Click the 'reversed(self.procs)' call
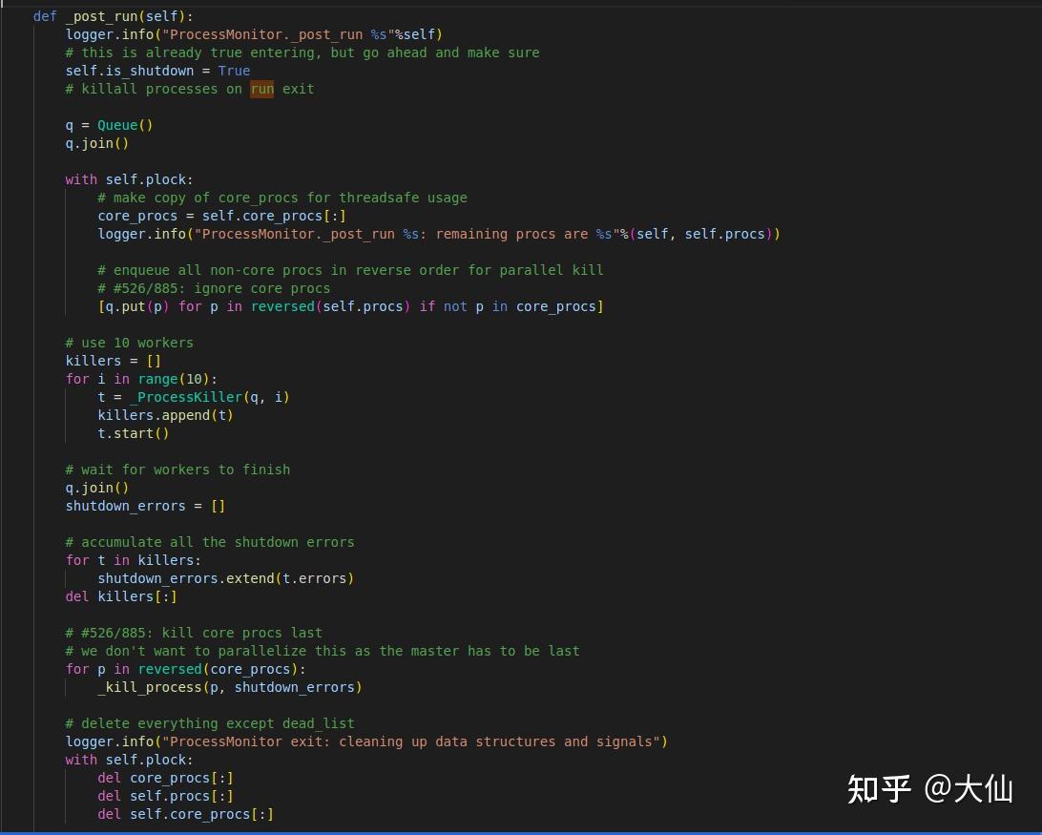1042x835 pixels. pos(330,306)
